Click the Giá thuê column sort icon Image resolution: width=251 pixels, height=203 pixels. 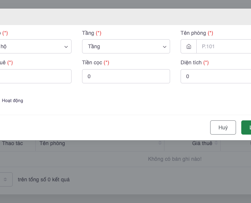[217, 143]
